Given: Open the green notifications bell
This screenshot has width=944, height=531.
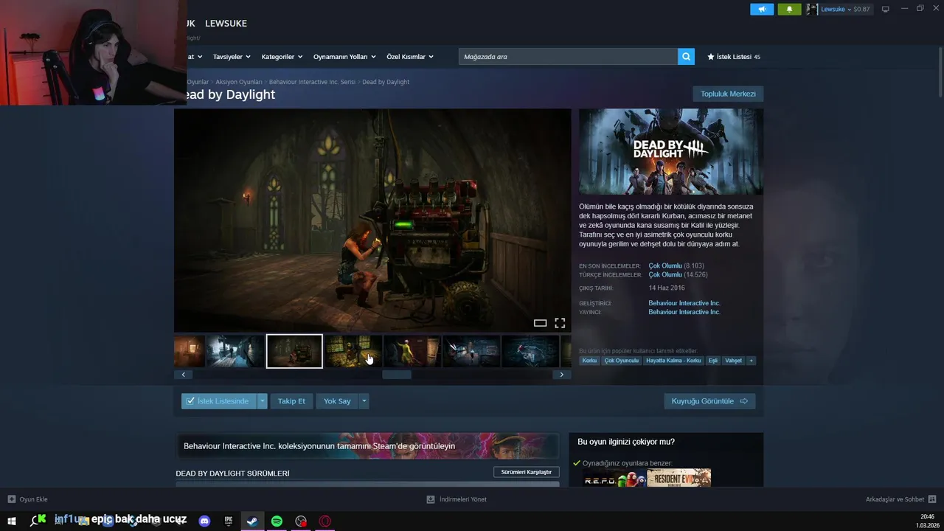Looking at the screenshot, I should coord(789,9).
